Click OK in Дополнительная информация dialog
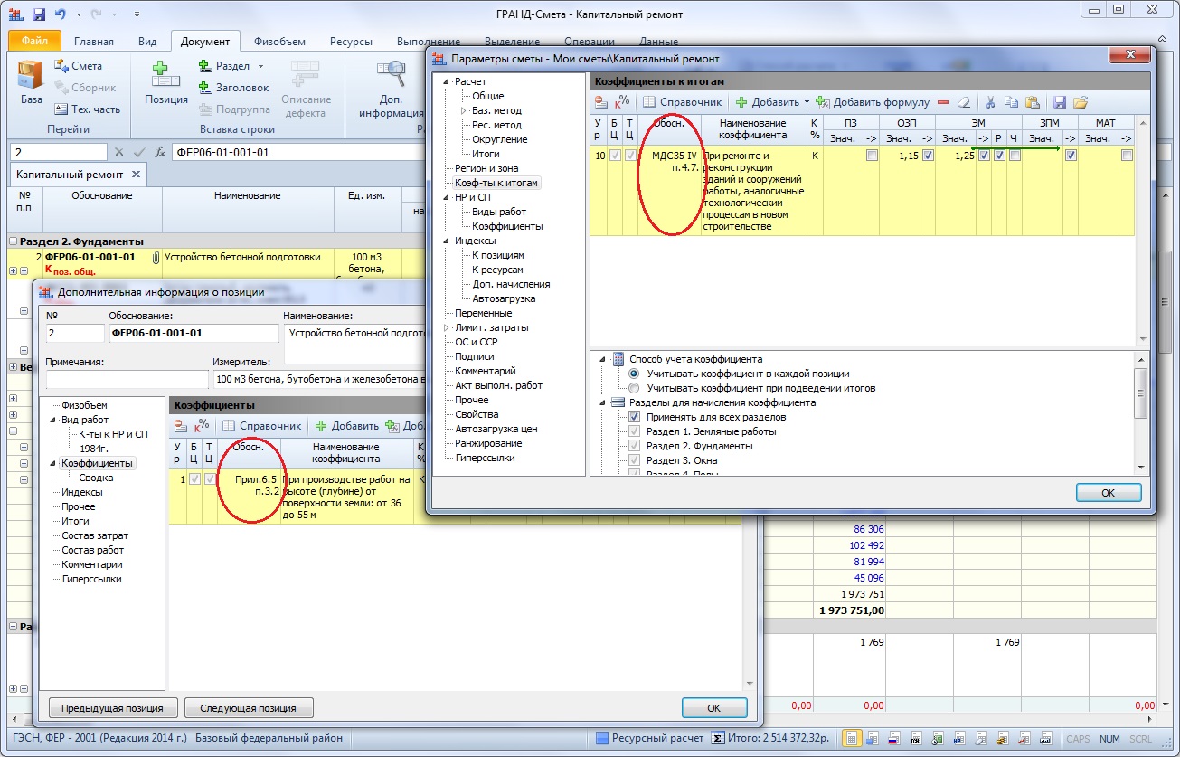Image resolution: width=1180 pixels, height=757 pixels. pos(713,708)
